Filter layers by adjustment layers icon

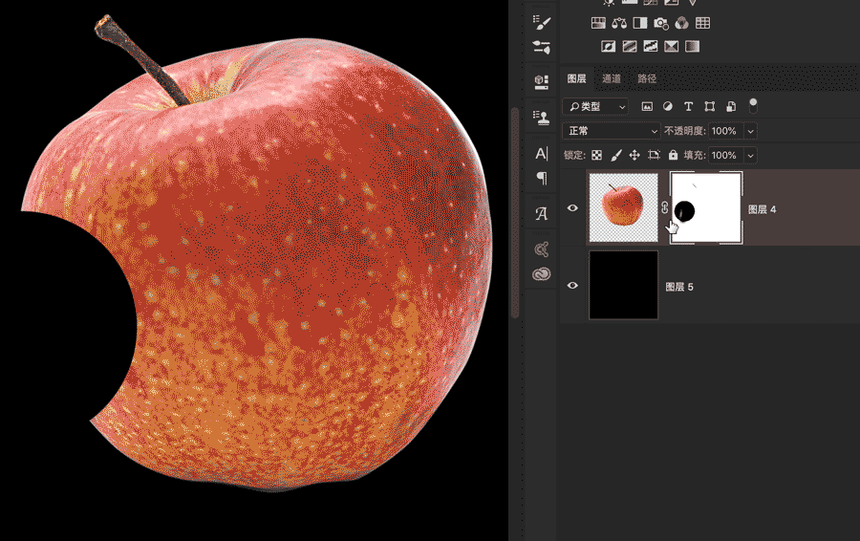(668, 106)
